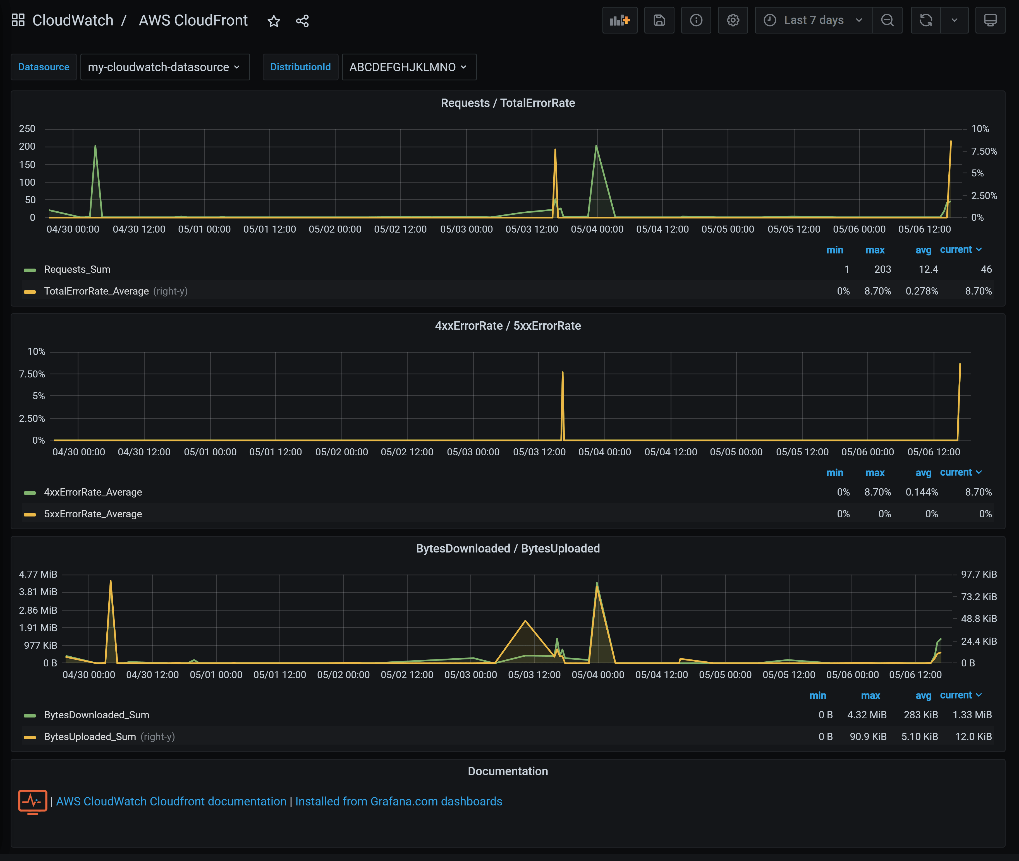Toggle BytesUploaded_Sum series in legend

tap(90, 736)
